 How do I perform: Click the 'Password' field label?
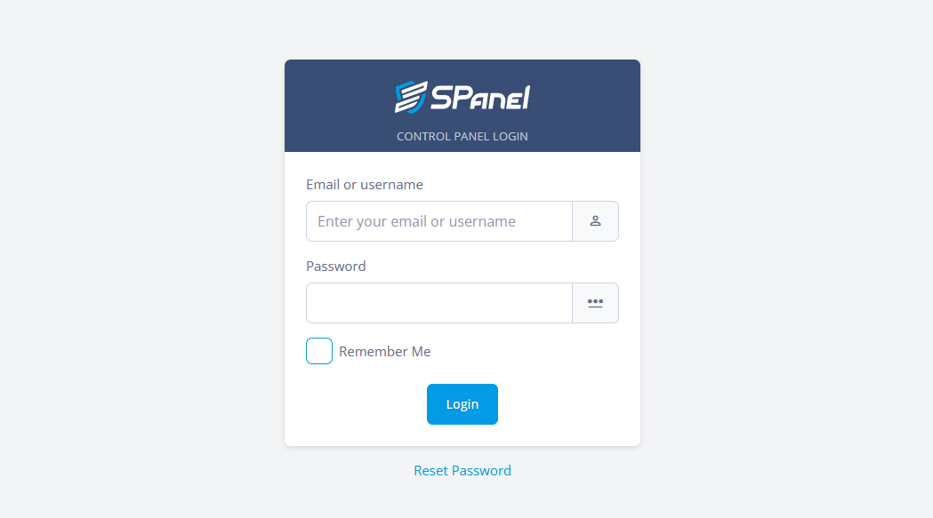coord(335,267)
